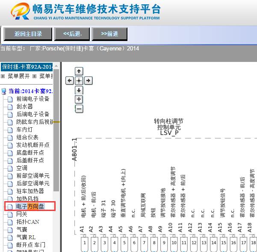Click the page icon beside 空调

tap(10, 168)
